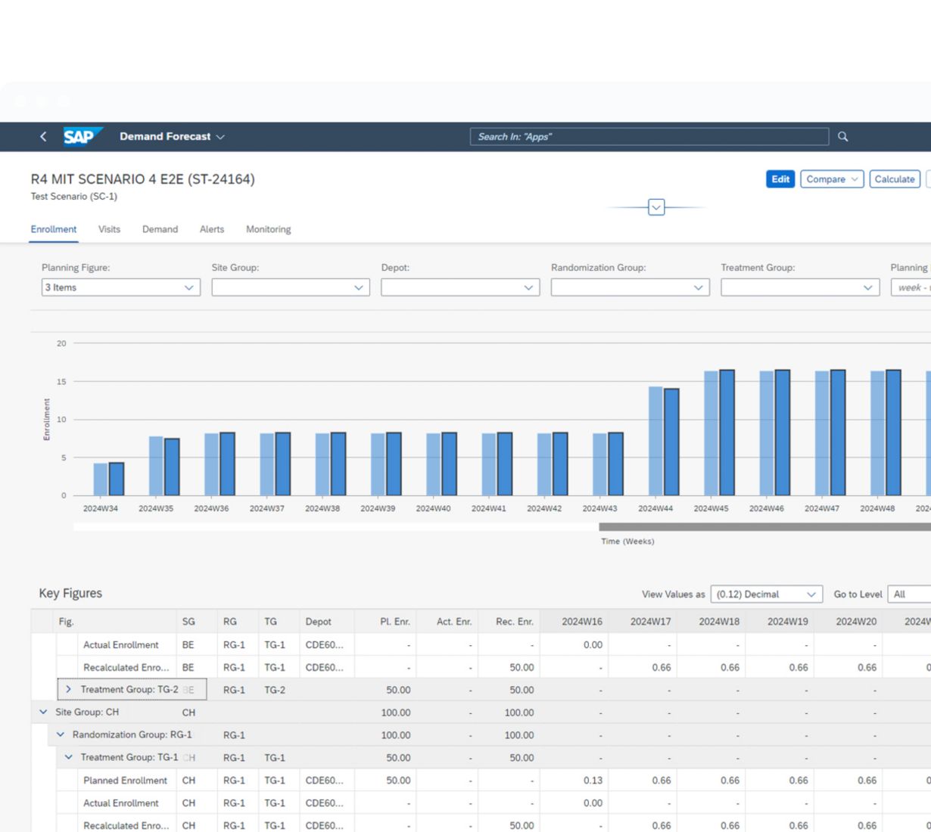Screen dimensions: 931x832
Task: Click the SAP logo
Action: 80,136
